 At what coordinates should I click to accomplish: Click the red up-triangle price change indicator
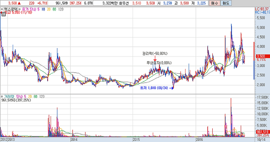tap(19, 3)
